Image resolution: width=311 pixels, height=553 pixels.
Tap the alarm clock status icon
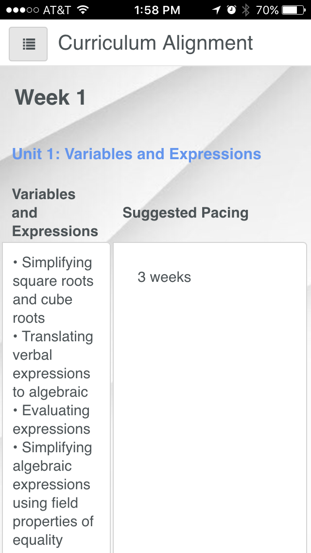tap(231, 10)
